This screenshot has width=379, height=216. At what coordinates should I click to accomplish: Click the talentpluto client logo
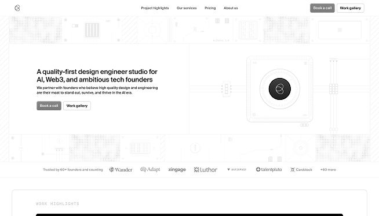269,170
